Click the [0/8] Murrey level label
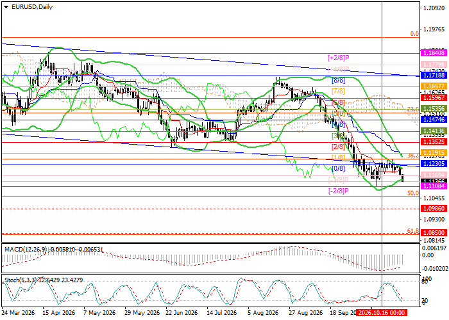This screenshot has height=320, width=449. pos(338,168)
